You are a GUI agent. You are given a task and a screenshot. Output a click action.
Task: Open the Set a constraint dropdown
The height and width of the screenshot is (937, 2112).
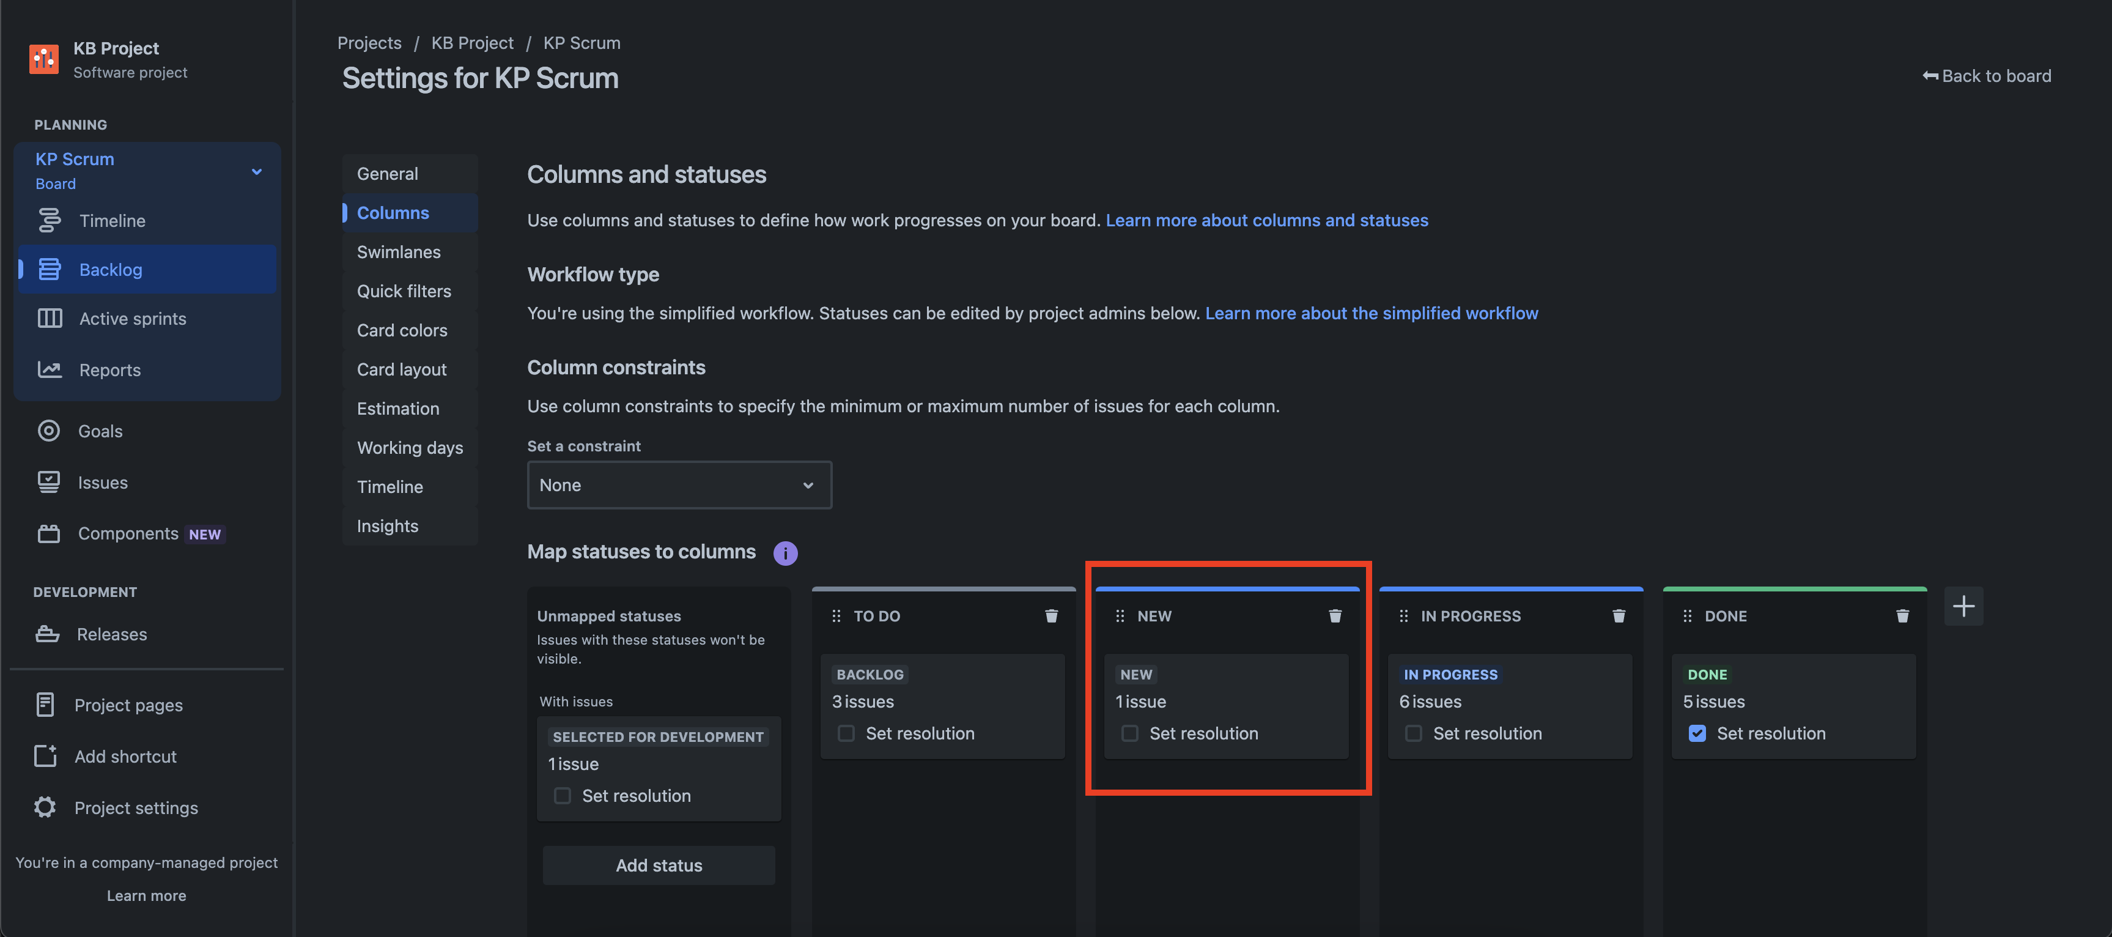679,485
